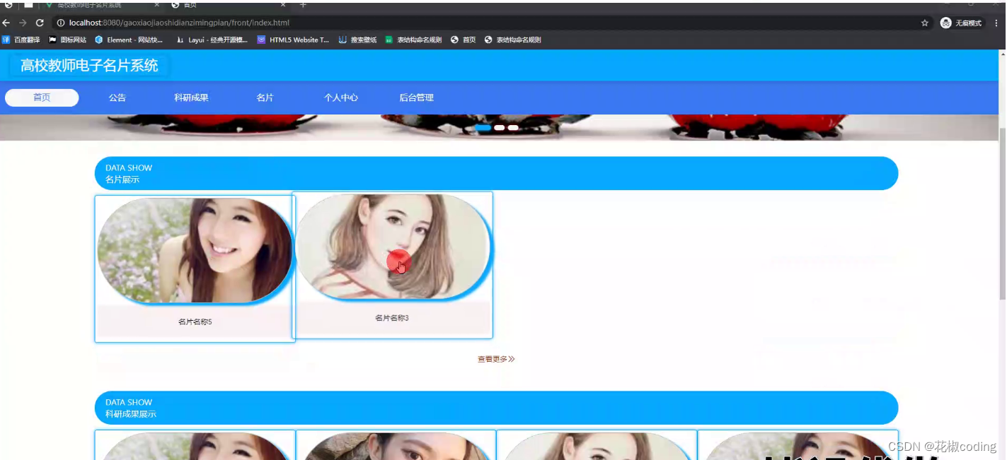This screenshot has height=460, width=1007.
Task: Bookmark this page with the star icon
Action: click(x=924, y=23)
